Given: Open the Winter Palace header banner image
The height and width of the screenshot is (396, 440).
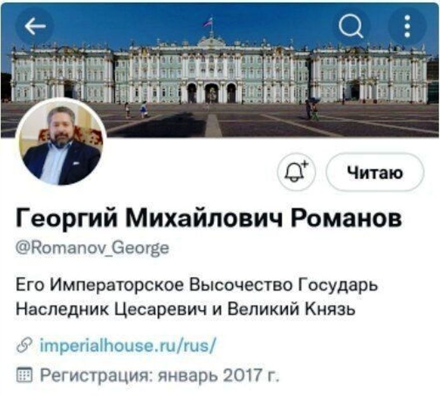Looking at the screenshot, I should tap(220, 70).
